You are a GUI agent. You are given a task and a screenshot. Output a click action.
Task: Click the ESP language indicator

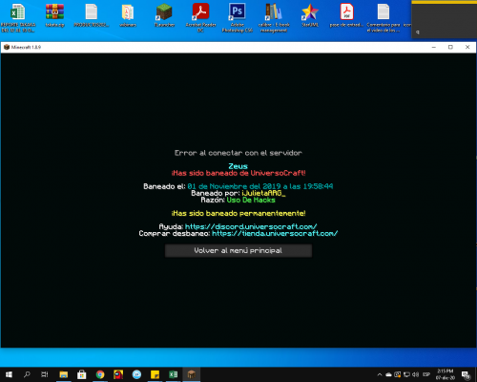tap(426, 374)
